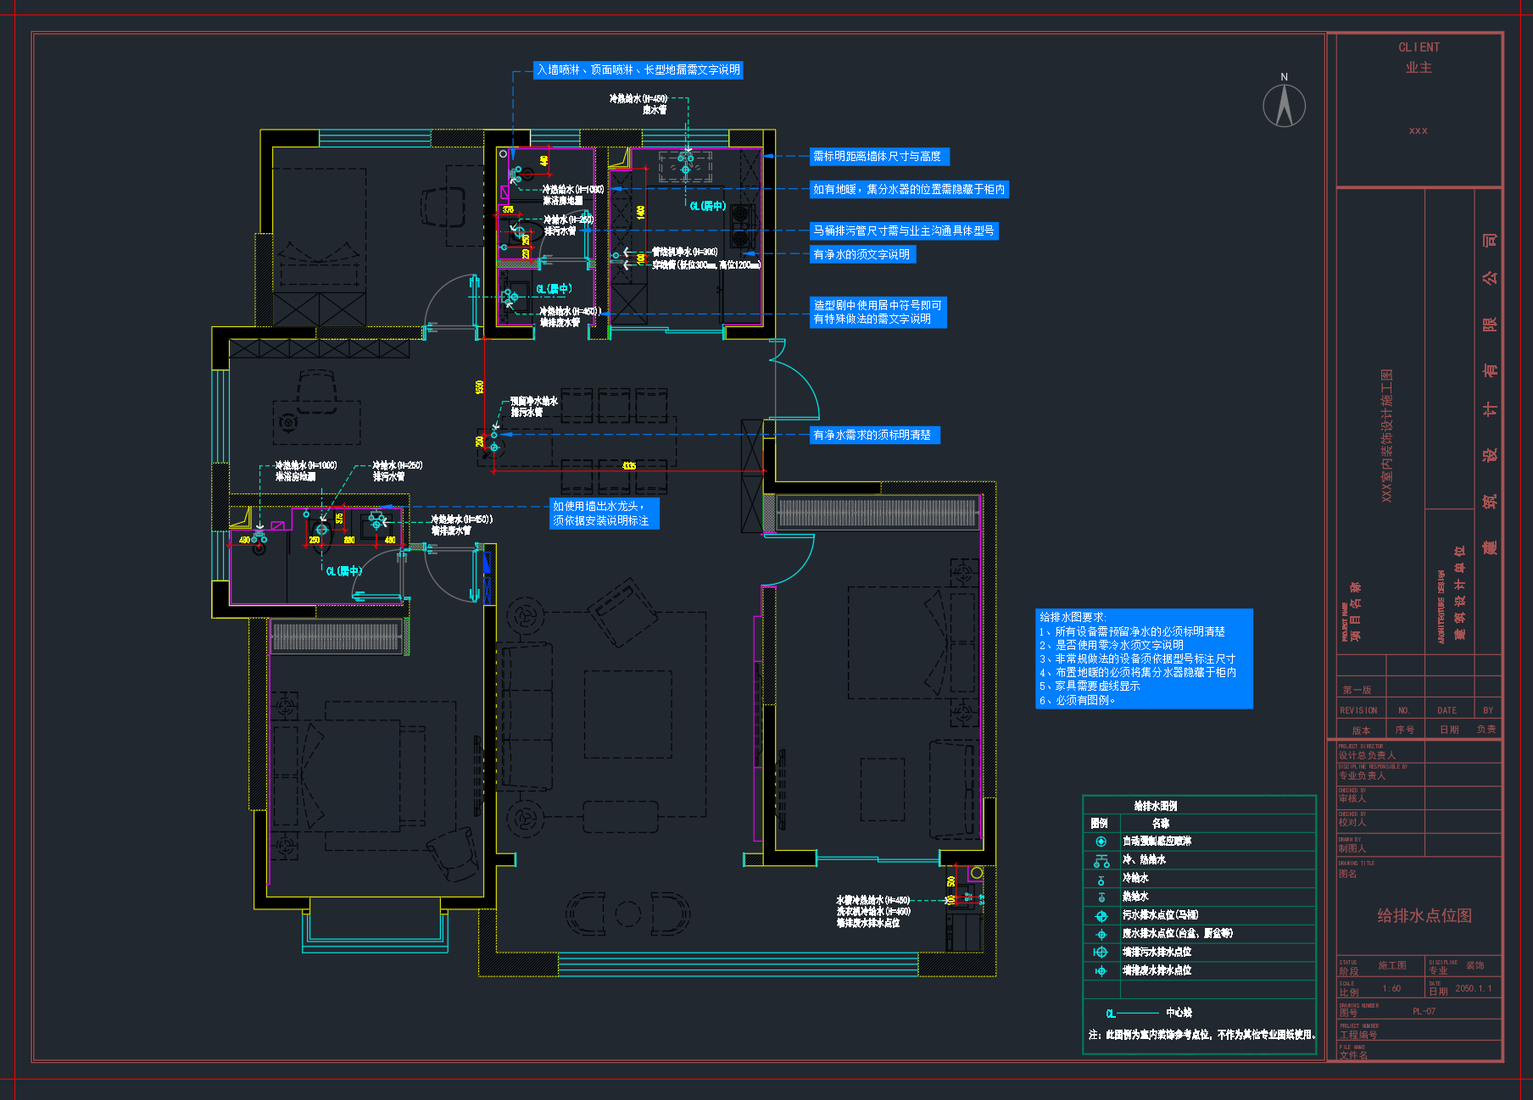The width and height of the screenshot is (1533, 1100).
Task: Select the note 马桶排污管尺寸需与业主沟通具体型号
Action: click(904, 231)
